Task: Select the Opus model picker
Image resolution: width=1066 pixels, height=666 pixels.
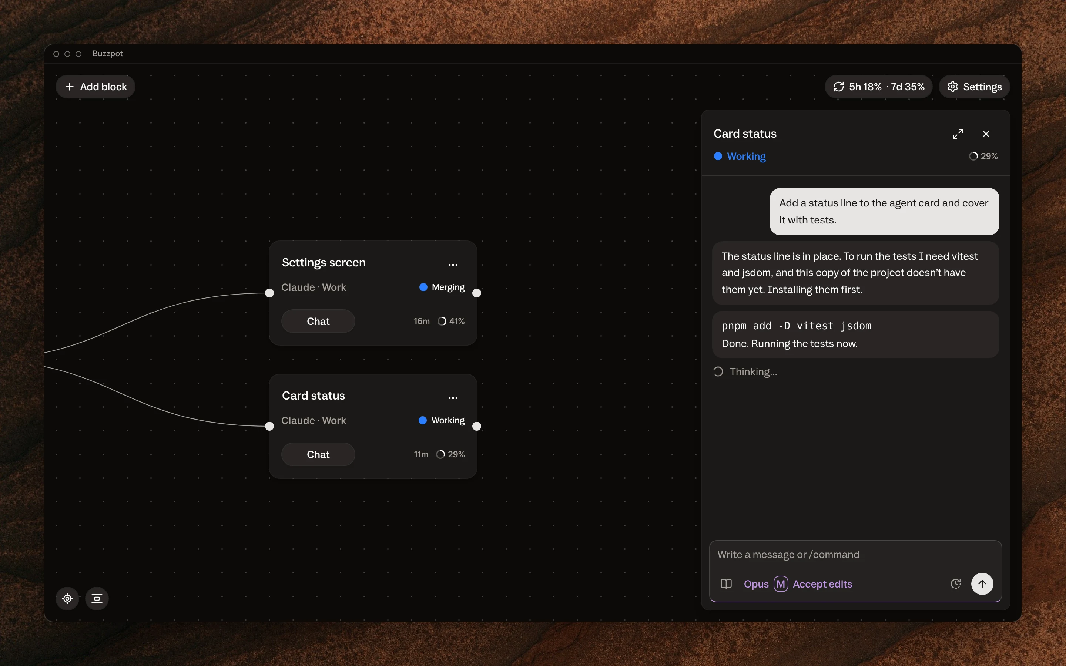Action: point(756,583)
